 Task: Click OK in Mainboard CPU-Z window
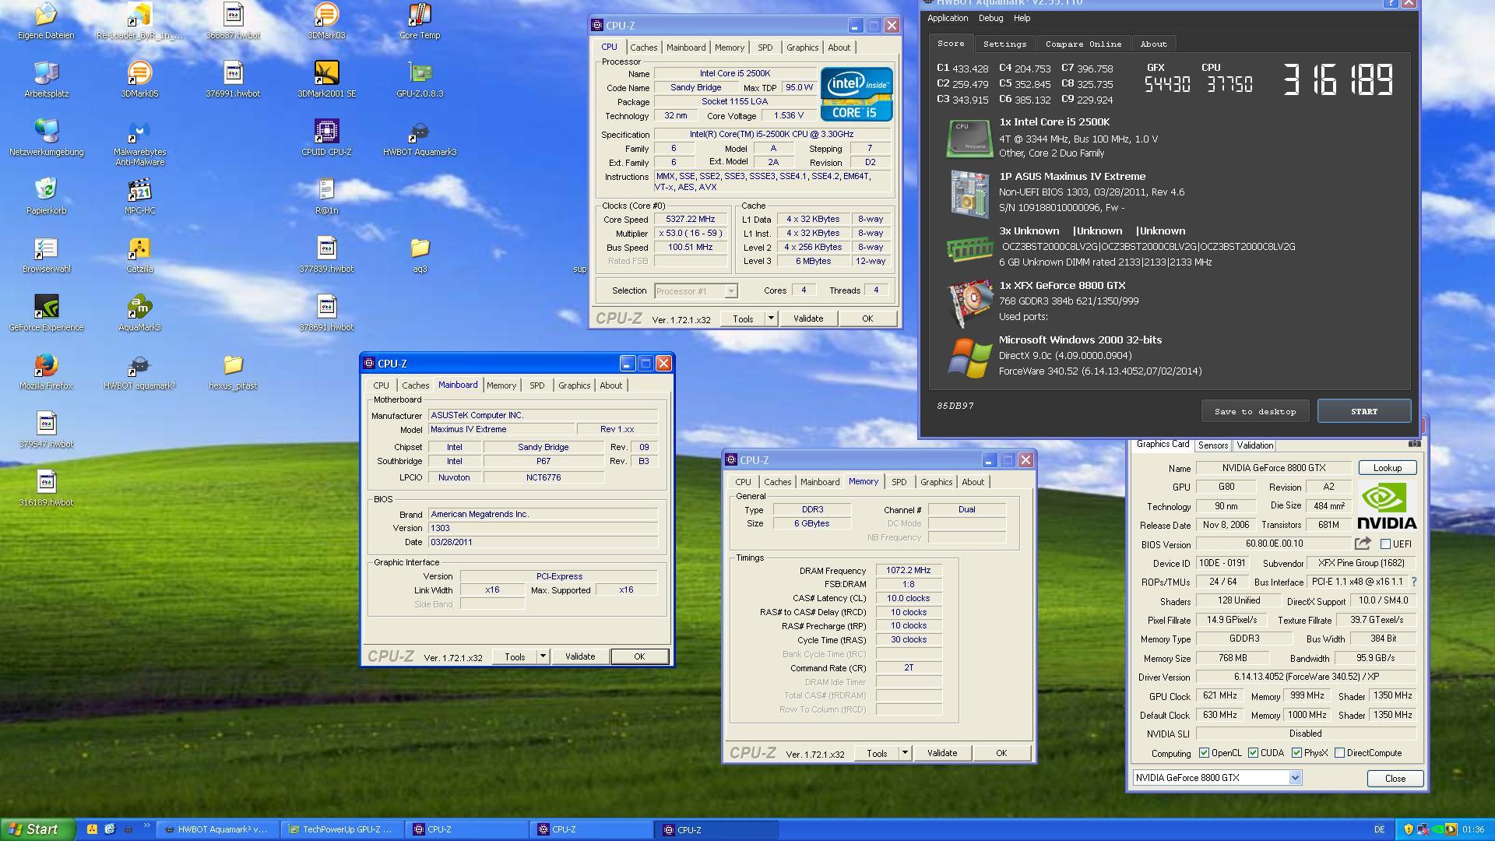tap(639, 656)
